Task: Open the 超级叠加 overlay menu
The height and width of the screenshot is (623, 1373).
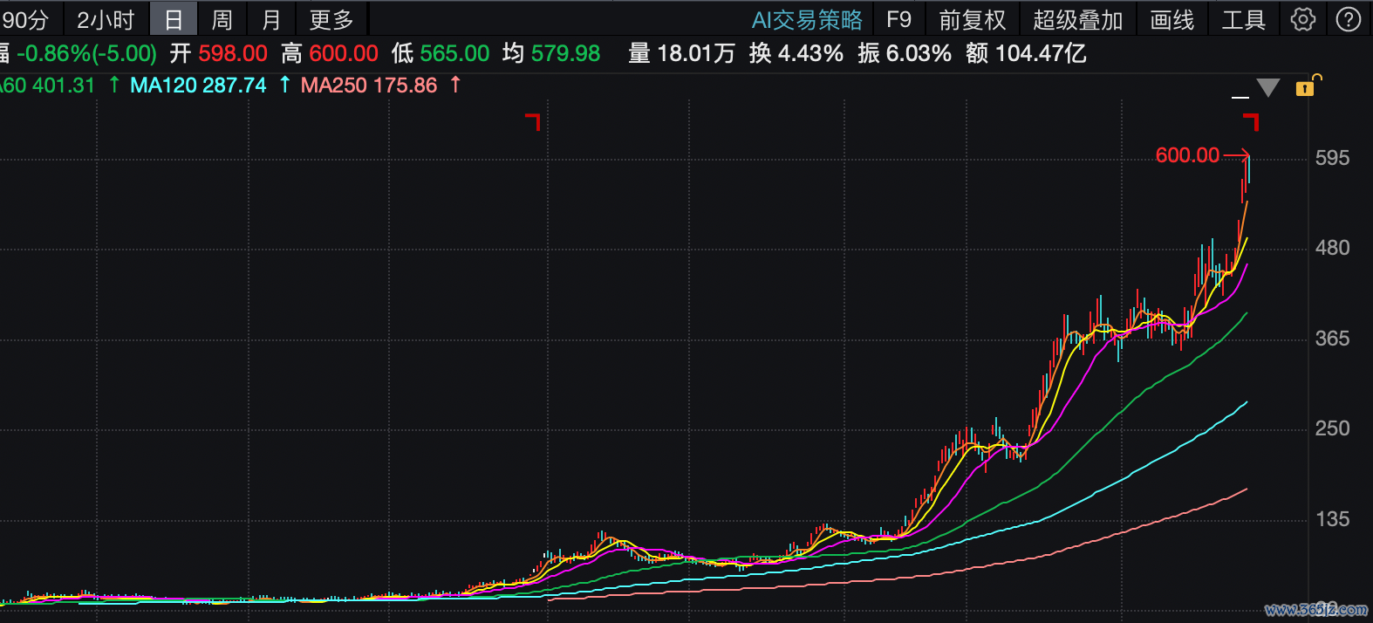Action: [x=1078, y=19]
